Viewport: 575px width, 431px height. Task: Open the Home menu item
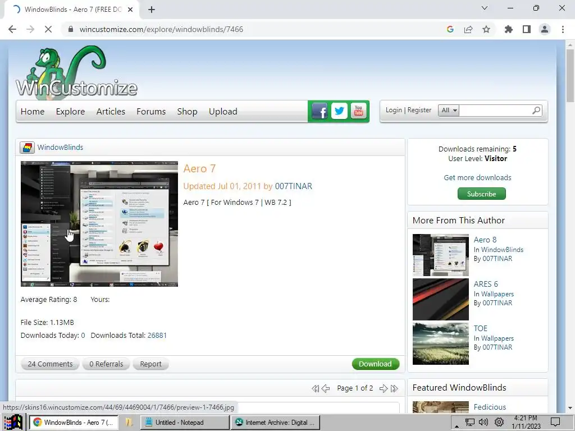click(32, 112)
